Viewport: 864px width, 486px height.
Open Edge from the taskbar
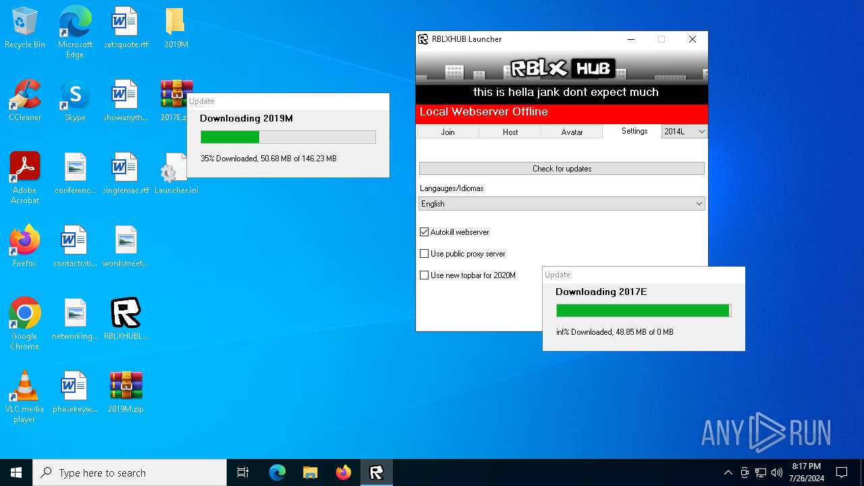[x=277, y=473]
